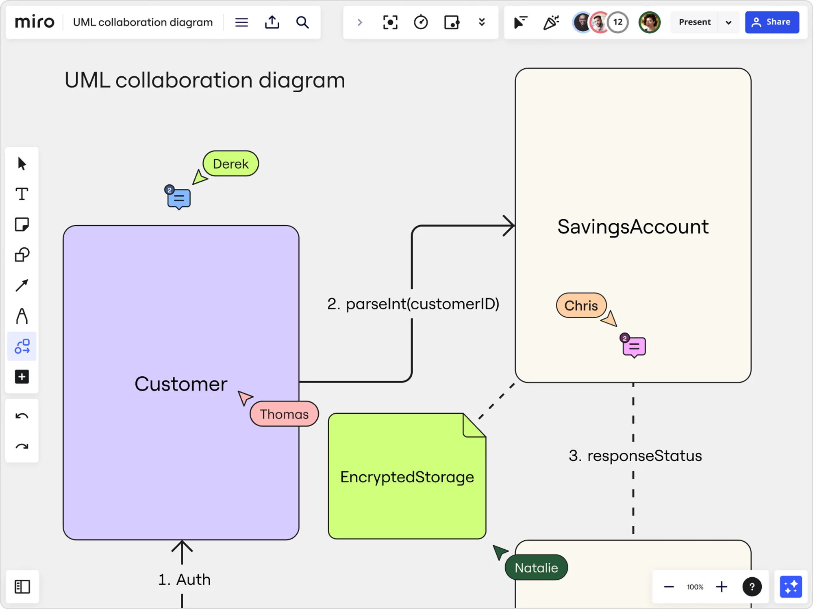This screenshot has height=609, width=813.
Task: Select the diagram components tool
Action: pos(22,347)
